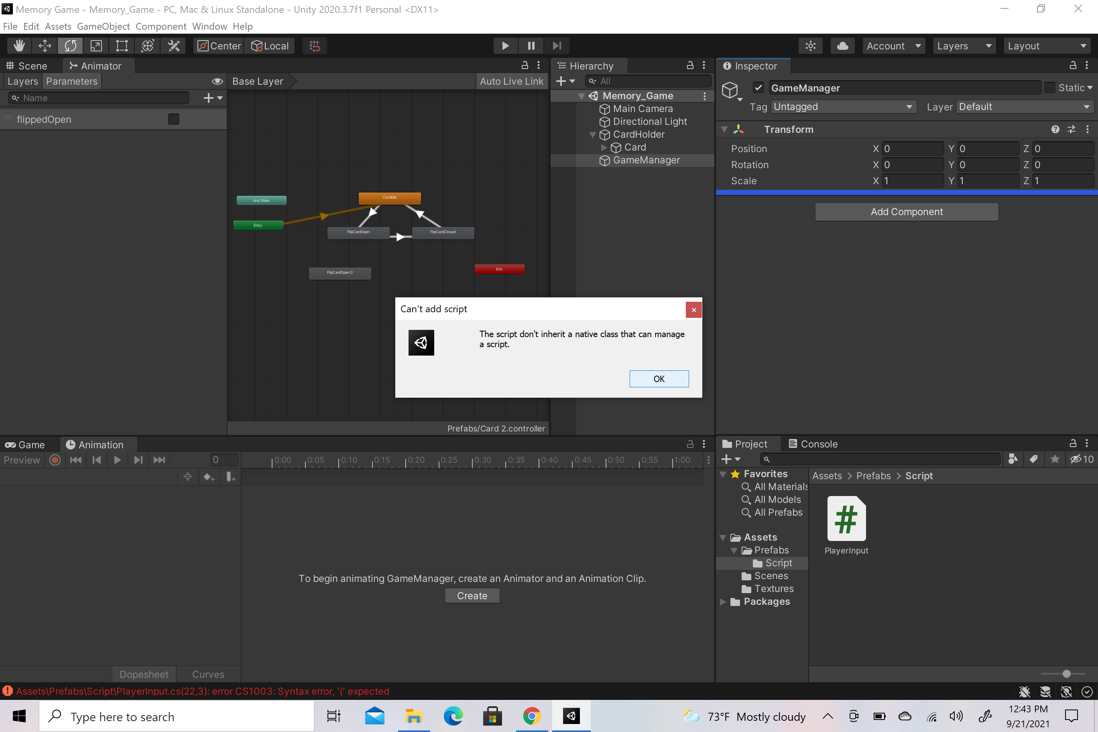Image resolution: width=1098 pixels, height=732 pixels.
Task: Click Add Component button
Action: coord(907,212)
